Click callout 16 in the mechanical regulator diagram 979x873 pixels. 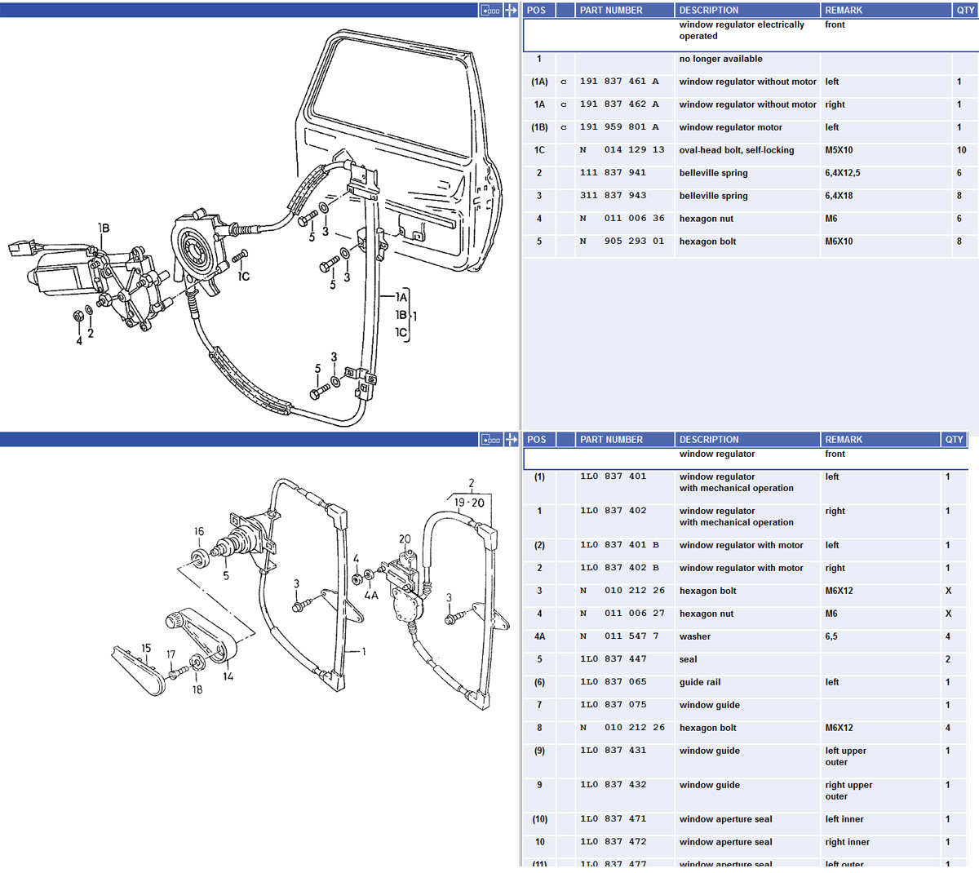(199, 531)
